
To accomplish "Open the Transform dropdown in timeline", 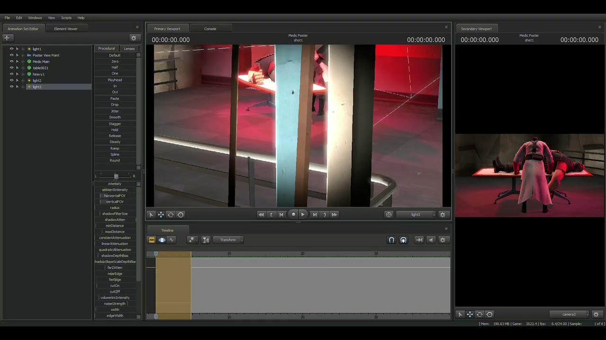I will coord(228,240).
